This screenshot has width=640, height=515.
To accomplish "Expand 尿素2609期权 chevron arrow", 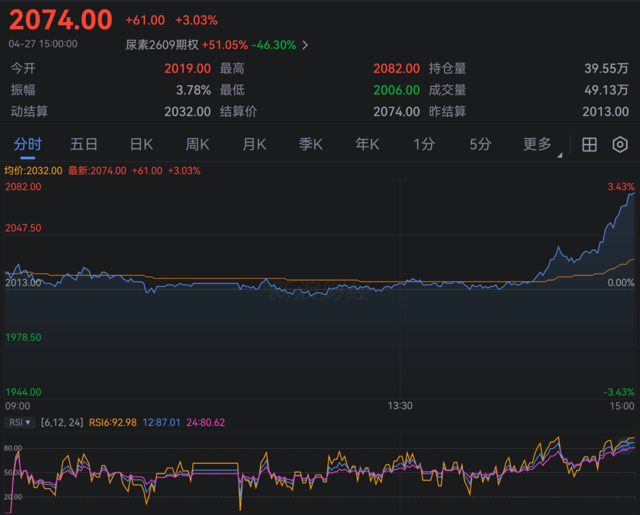I will (x=305, y=45).
